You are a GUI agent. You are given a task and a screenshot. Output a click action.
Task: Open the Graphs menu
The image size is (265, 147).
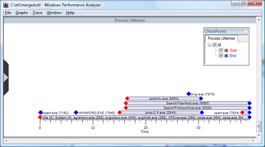[x=22, y=13]
